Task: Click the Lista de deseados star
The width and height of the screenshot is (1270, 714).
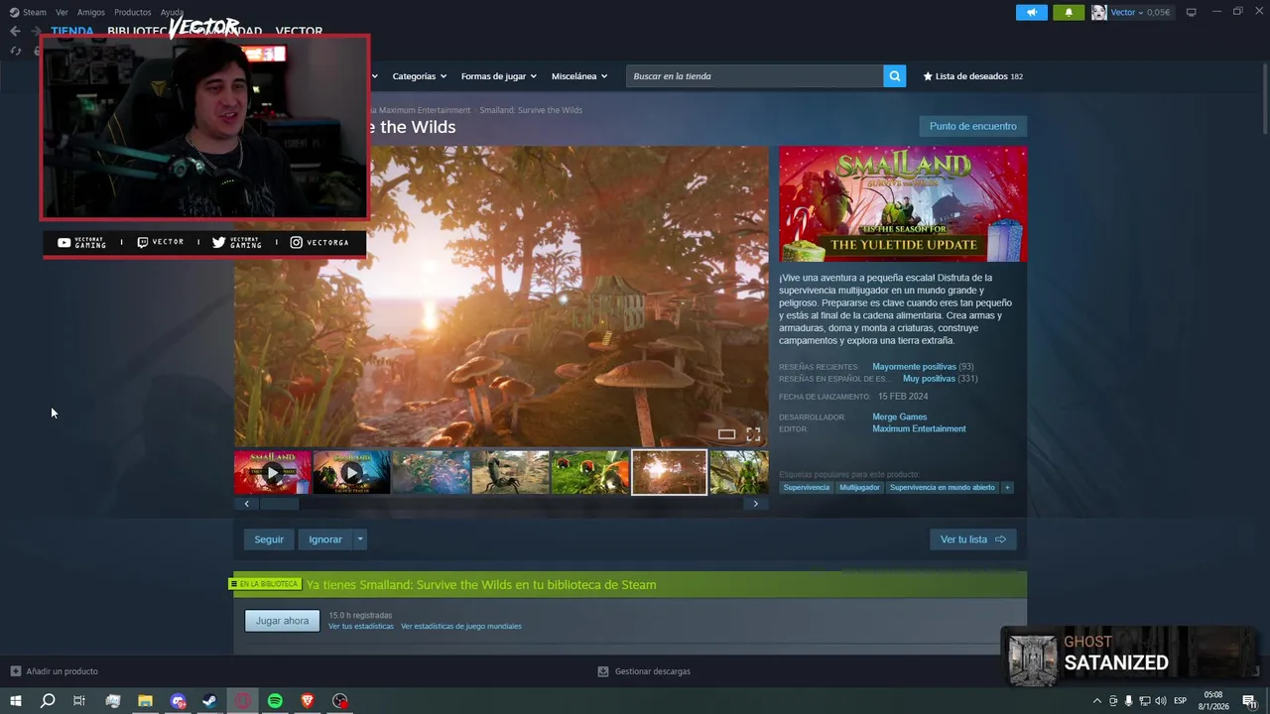Action: pyautogui.click(x=928, y=76)
